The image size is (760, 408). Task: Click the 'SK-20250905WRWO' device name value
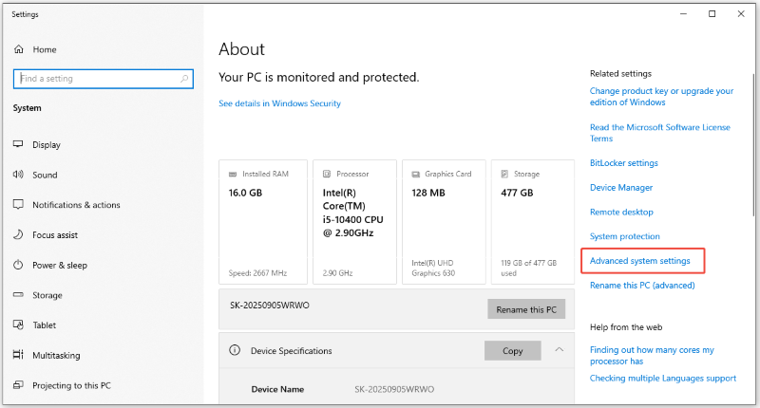394,389
